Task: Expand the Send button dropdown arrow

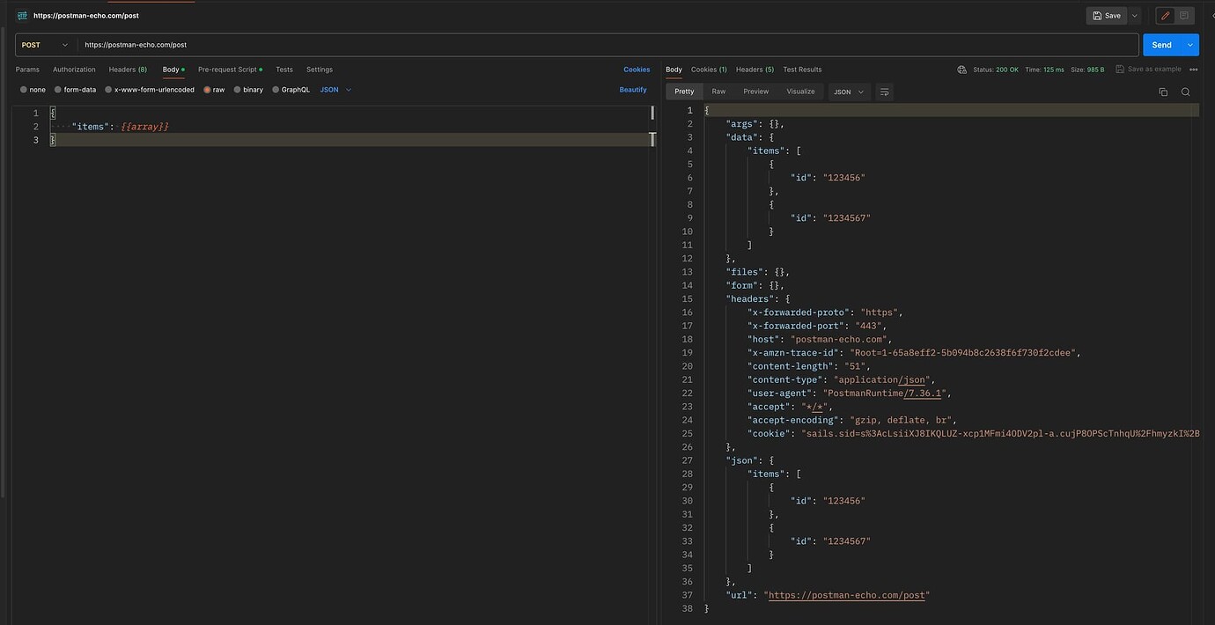Action: click(x=1190, y=45)
